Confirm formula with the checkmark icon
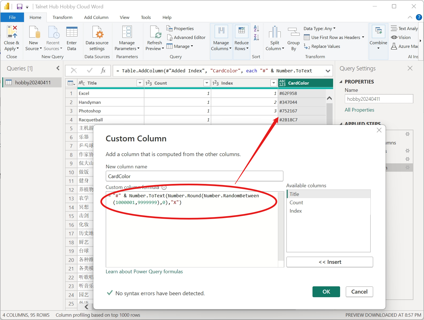424x320 pixels. click(x=89, y=71)
